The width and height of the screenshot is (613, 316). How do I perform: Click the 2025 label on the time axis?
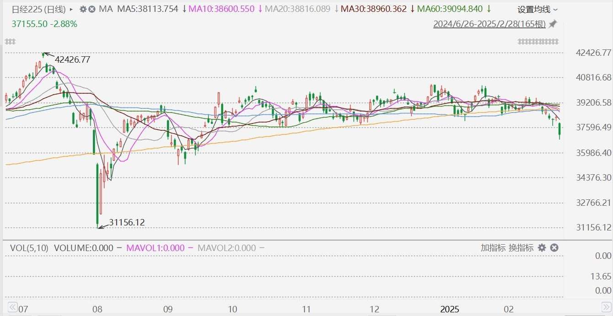click(x=449, y=309)
